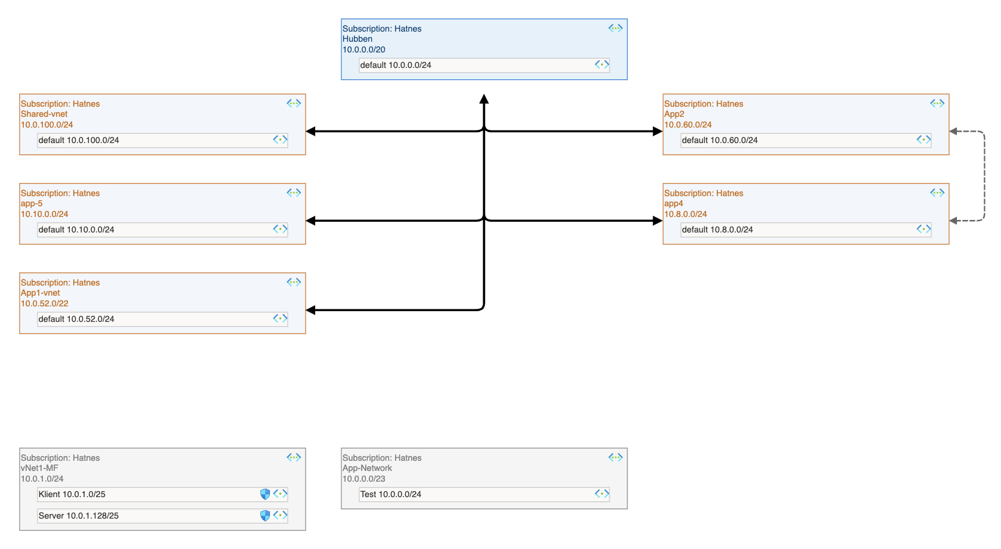Click the vNet icon on the app4 box
The height and width of the screenshot is (549, 1001).
pyautogui.click(x=937, y=192)
